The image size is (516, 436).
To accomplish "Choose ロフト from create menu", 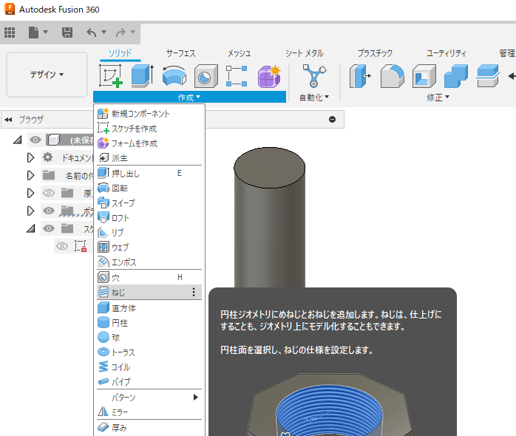I will point(149,218).
